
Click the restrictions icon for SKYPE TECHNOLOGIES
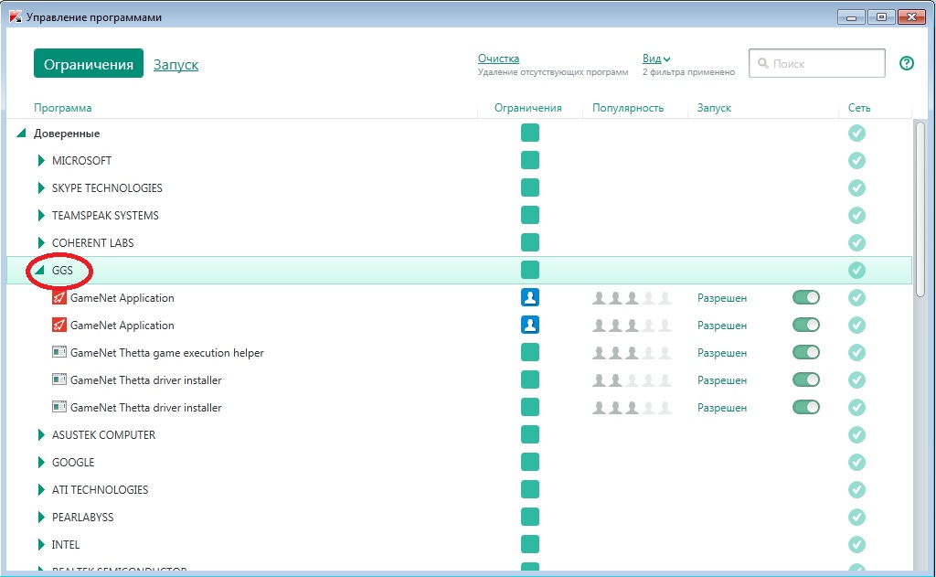click(x=530, y=187)
